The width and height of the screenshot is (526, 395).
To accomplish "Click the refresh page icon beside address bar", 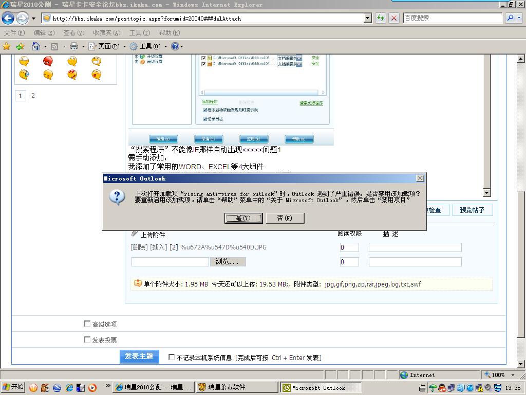I will (380, 18).
